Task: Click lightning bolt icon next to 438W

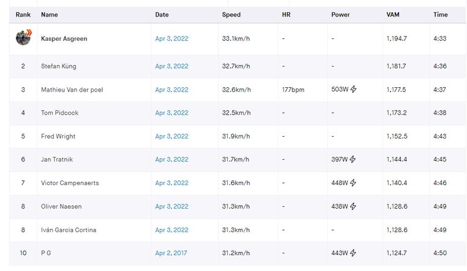Action: 353,206
